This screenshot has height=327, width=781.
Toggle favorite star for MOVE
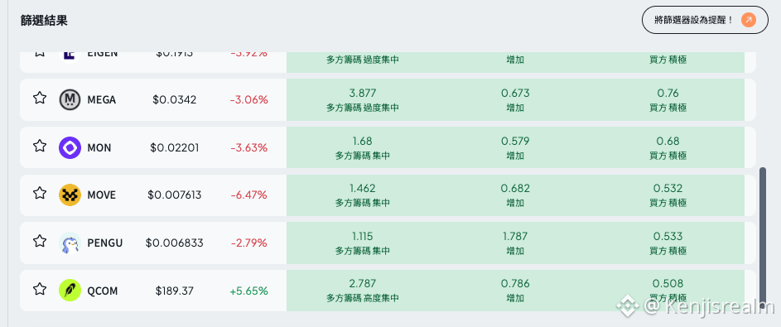point(40,193)
